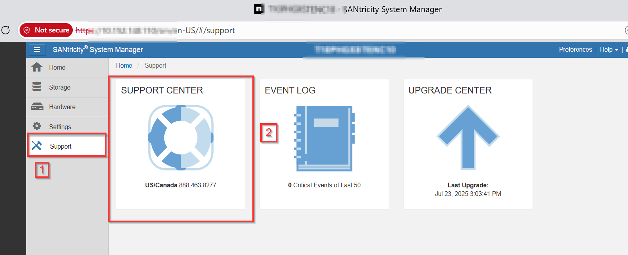
Task: Click the Home house icon in sidebar
Action: [37, 67]
